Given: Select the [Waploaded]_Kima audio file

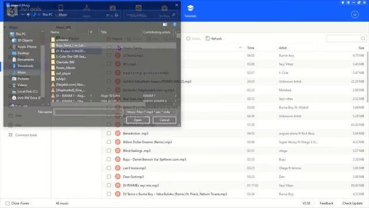Looking at the screenshot, I should pos(70,90).
